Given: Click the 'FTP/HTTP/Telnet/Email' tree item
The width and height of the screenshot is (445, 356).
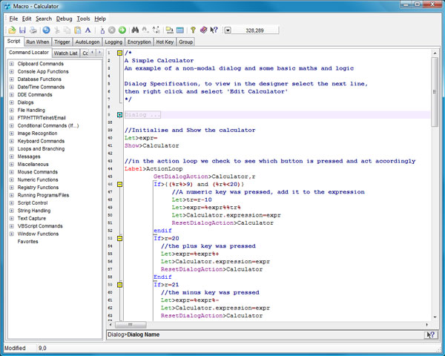Looking at the screenshot, I should [42, 118].
